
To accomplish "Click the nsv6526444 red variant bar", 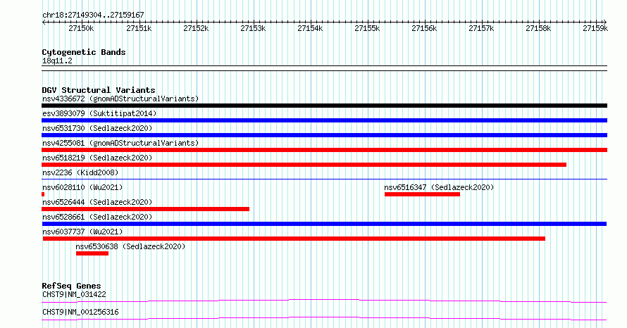I will pyautogui.click(x=146, y=209).
